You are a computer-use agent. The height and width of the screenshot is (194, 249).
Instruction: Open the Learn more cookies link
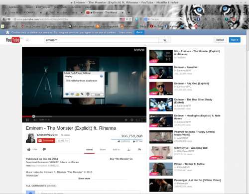click(125, 32)
